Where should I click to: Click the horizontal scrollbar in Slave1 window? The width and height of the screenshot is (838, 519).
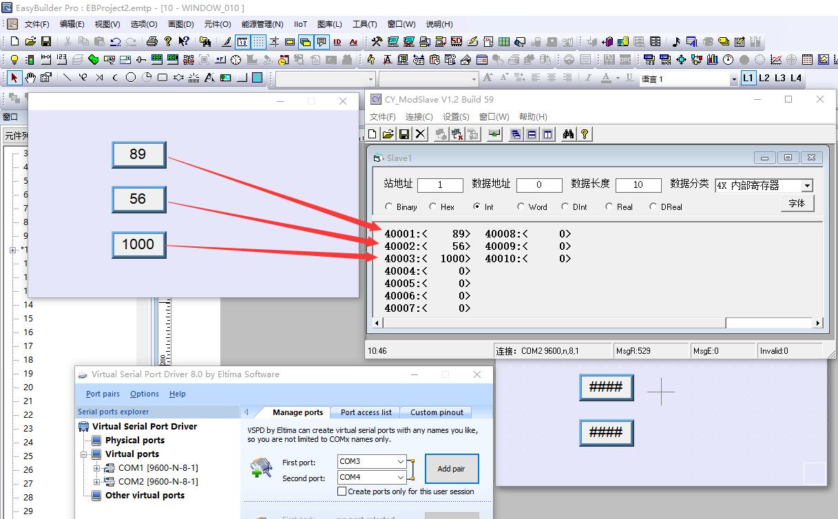551,323
